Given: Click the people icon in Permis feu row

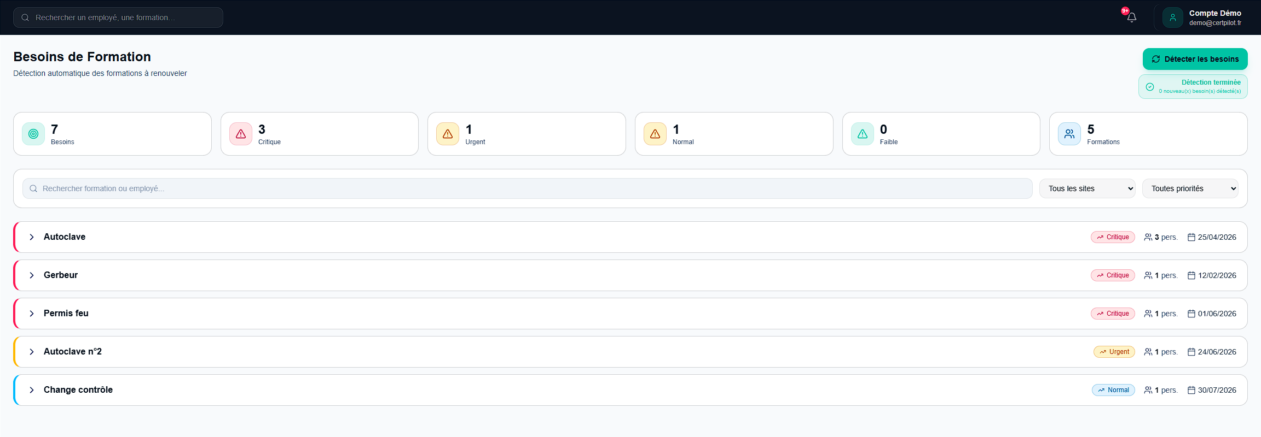Looking at the screenshot, I should pyautogui.click(x=1148, y=314).
